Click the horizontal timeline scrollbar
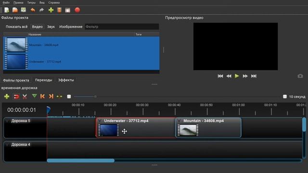308x173 pixels. 81,161
